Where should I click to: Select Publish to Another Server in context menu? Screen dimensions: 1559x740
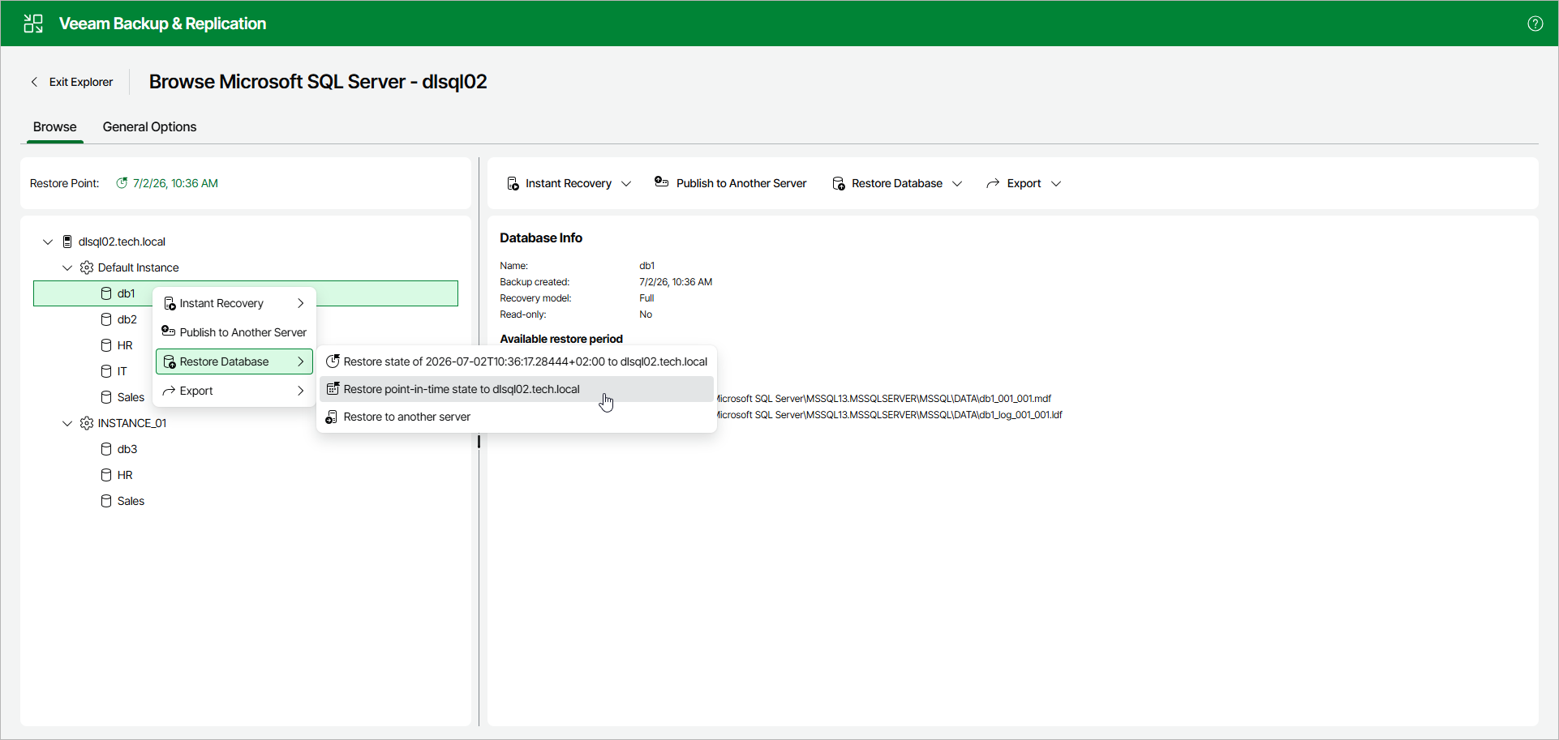[x=234, y=332]
